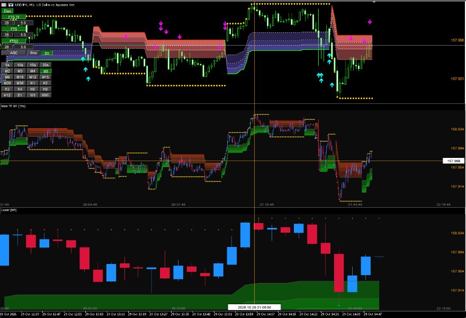This screenshot has width=466, height=318.
Task: Toggle the FTS2 indicator button
Action: coord(14,41)
